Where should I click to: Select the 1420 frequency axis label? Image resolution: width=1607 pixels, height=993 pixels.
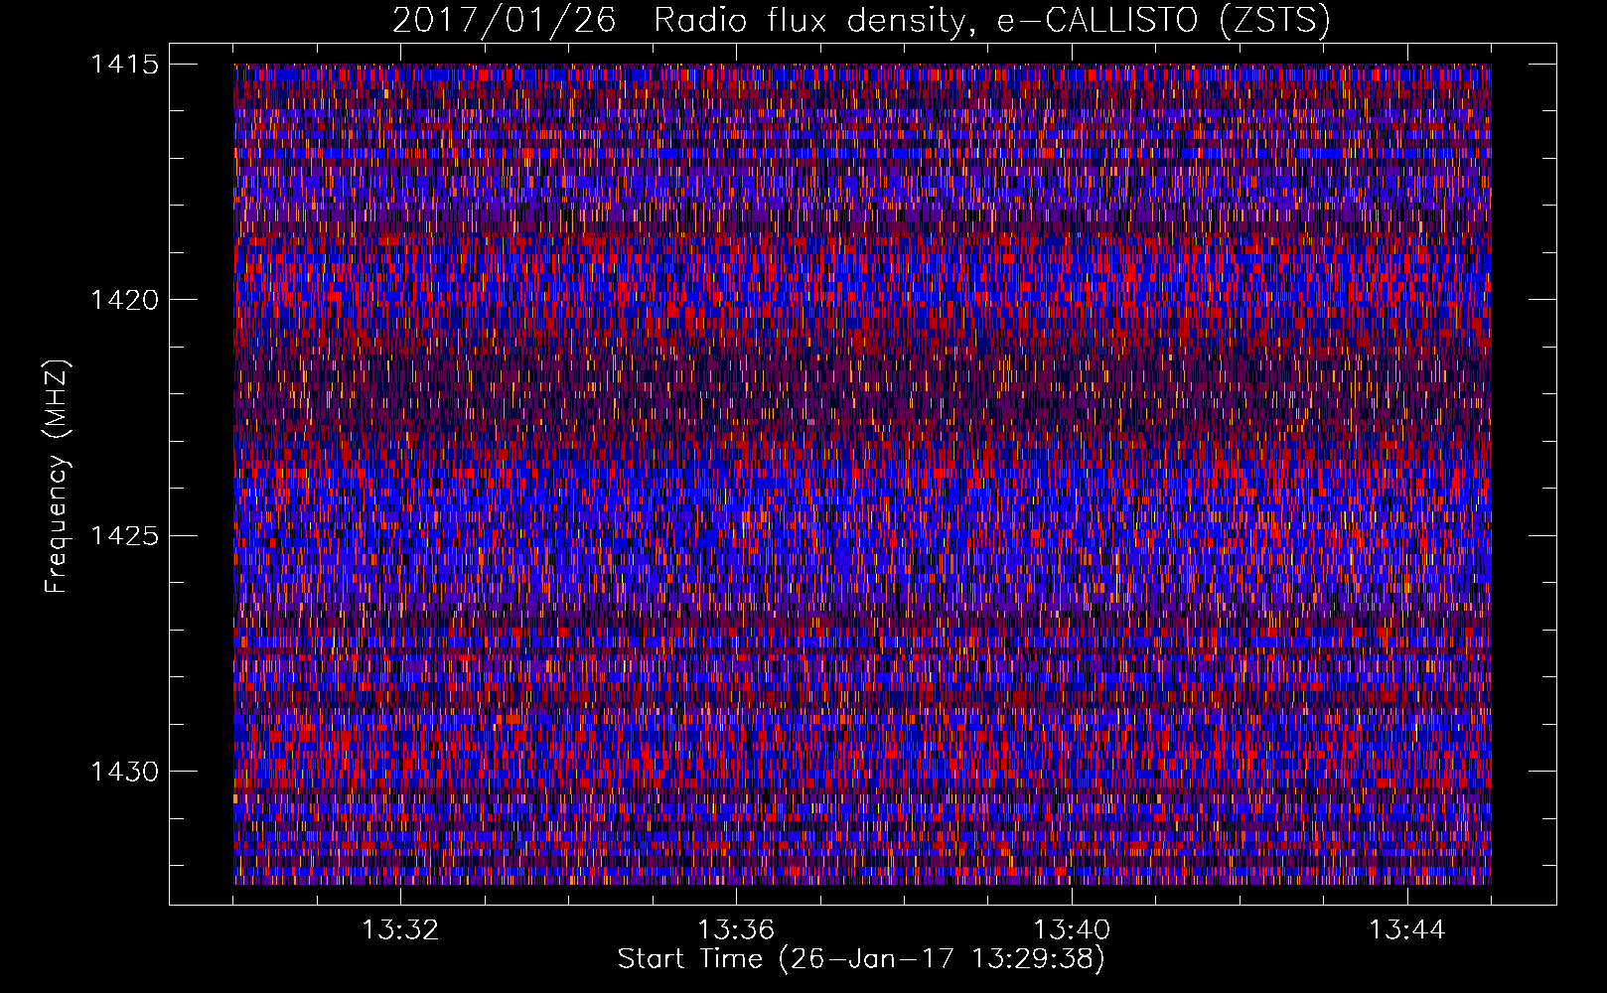(124, 300)
